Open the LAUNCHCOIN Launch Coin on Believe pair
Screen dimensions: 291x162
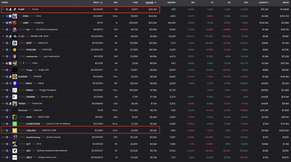coord(48,124)
